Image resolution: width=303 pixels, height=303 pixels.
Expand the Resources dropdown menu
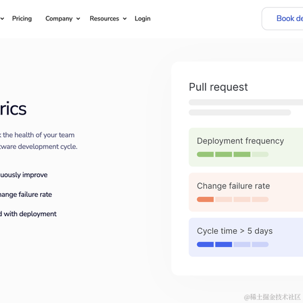click(108, 18)
